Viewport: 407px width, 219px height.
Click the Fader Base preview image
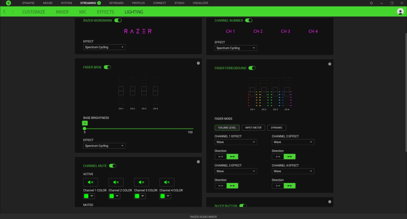click(x=138, y=93)
